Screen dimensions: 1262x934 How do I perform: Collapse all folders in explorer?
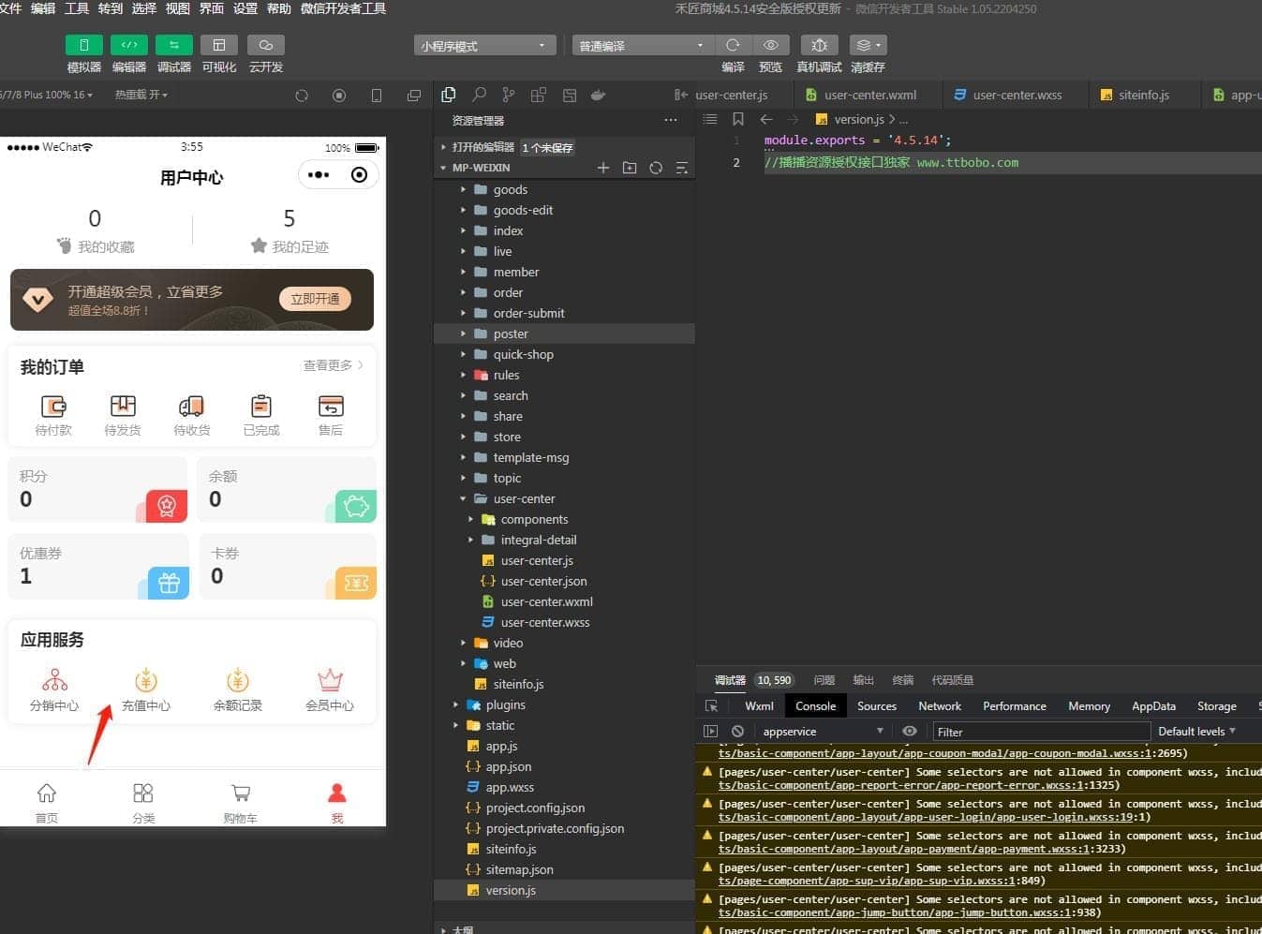pos(682,168)
